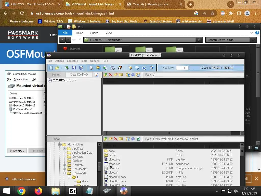261x196 pixels.
Task: Click the Help question mark in UltraISO toolbar
Action: (x=144, y=68)
